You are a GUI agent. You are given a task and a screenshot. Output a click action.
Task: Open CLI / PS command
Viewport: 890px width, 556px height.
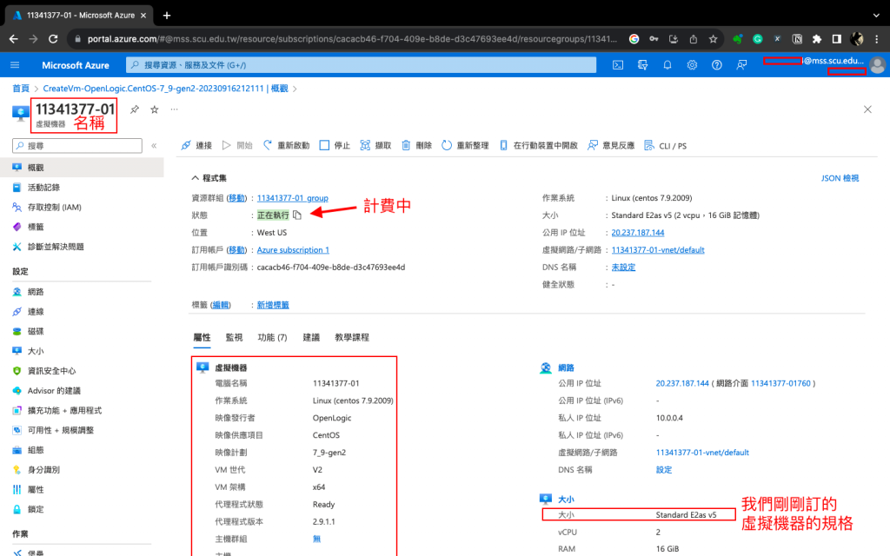tap(665, 146)
